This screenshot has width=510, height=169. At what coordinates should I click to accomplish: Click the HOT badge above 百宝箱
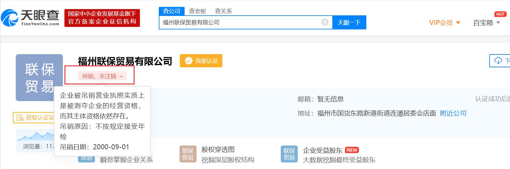[500, 14]
